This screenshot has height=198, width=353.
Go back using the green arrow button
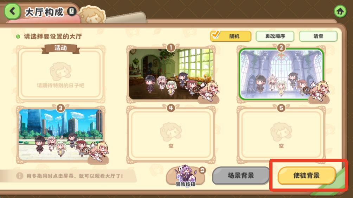coord(12,11)
